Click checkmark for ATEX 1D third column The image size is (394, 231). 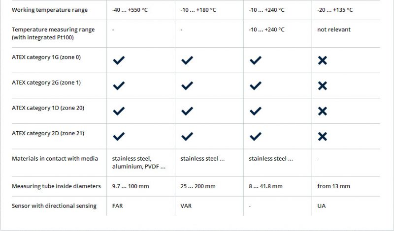click(x=255, y=111)
